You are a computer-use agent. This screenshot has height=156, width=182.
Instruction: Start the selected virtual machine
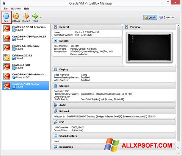pyautogui.click(x=35, y=16)
